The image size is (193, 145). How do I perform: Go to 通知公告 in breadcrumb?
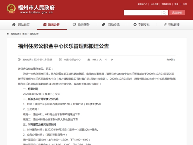coord(34,34)
